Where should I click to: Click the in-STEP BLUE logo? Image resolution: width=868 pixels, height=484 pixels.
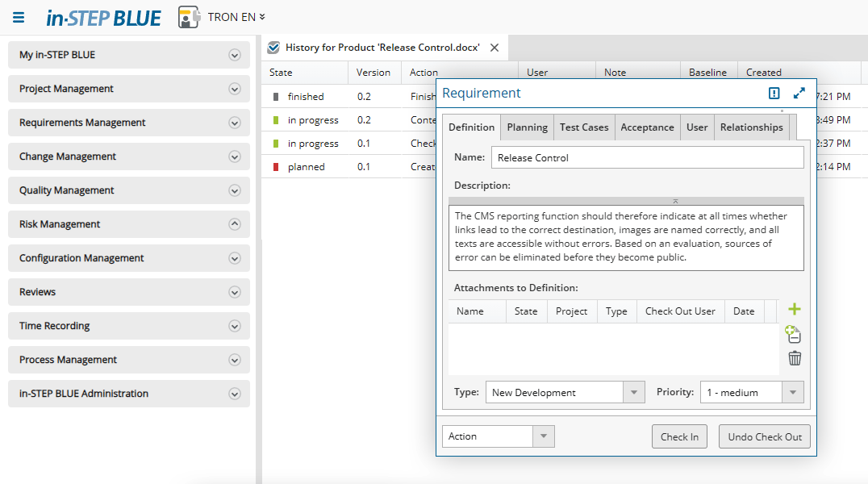pyautogui.click(x=103, y=17)
